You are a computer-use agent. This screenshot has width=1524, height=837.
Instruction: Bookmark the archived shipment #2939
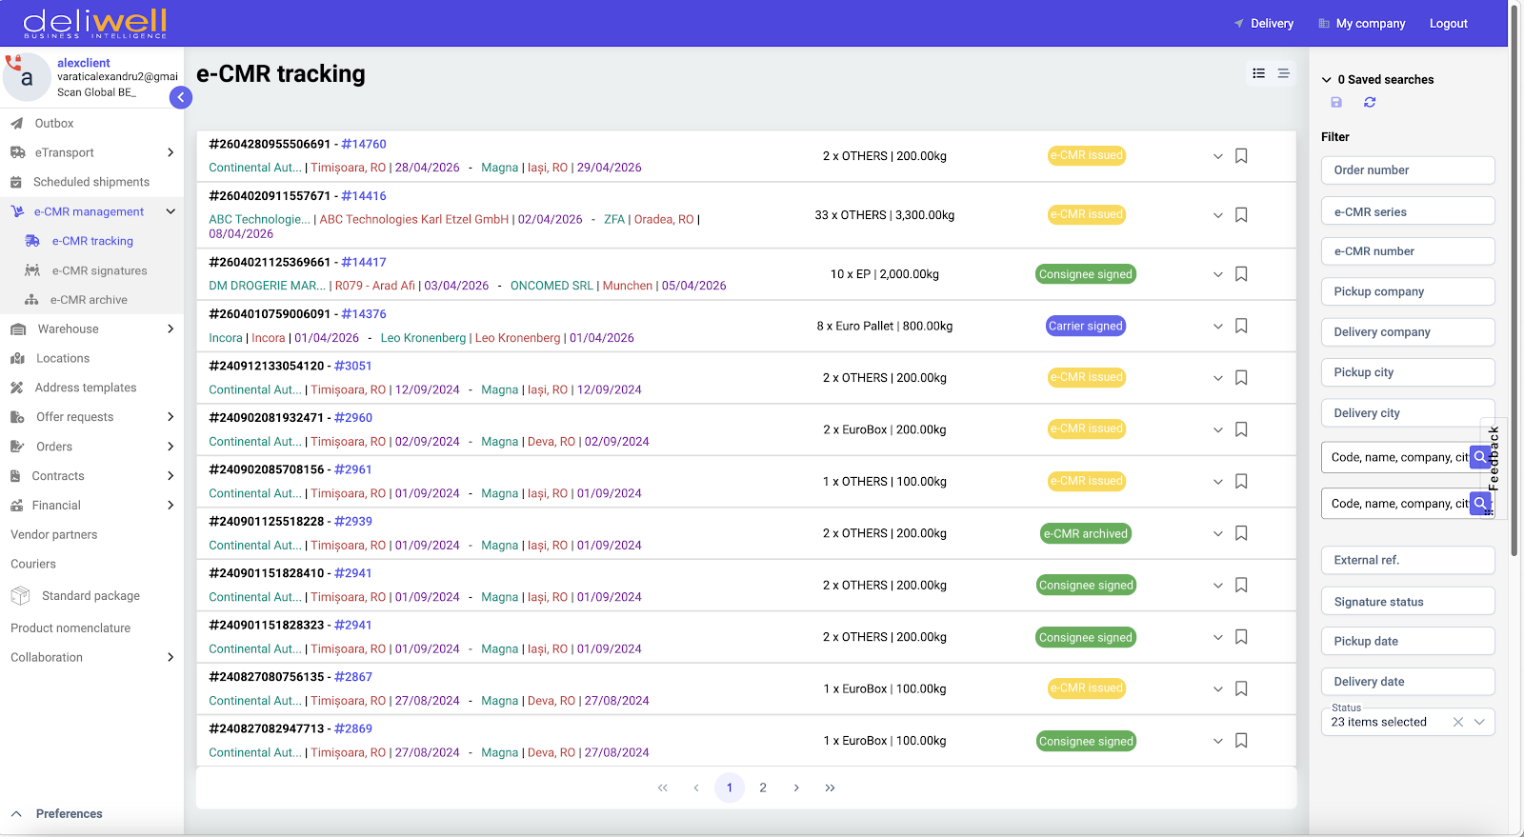point(1241,533)
